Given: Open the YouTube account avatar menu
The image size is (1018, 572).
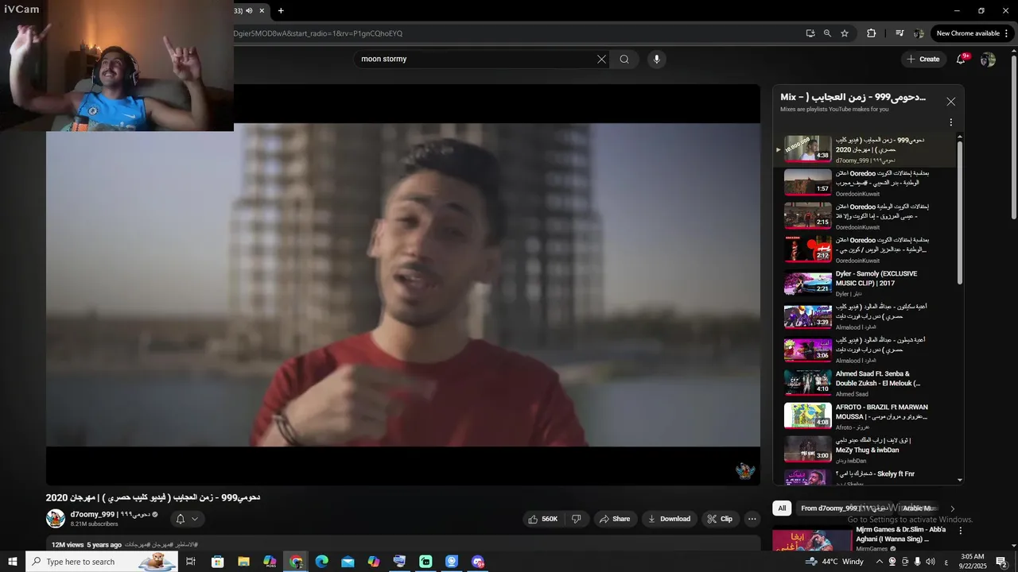Looking at the screenshot, I should point(988,59).
